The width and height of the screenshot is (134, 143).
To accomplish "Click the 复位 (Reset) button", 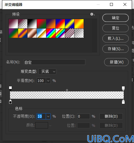I will [116, 28].
